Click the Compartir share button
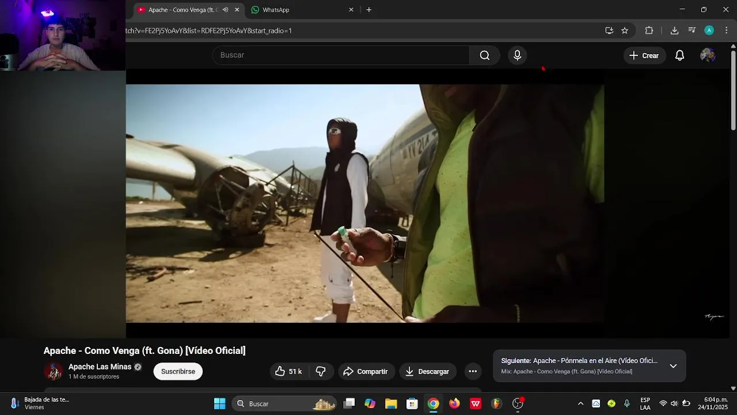 point(366,372)
